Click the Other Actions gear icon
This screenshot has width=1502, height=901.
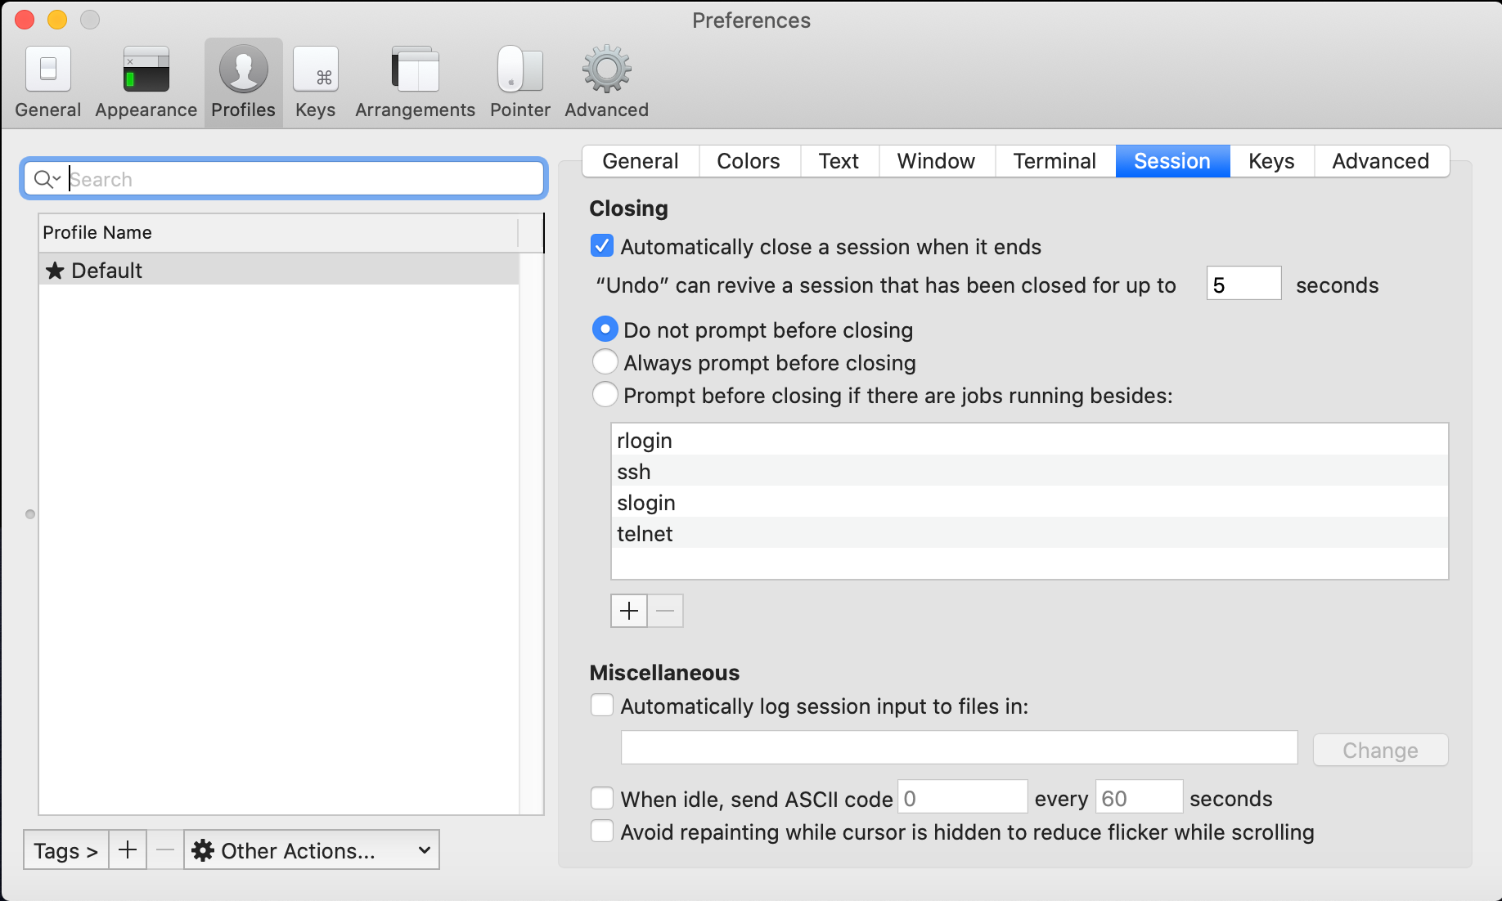(x=204, y=849)
